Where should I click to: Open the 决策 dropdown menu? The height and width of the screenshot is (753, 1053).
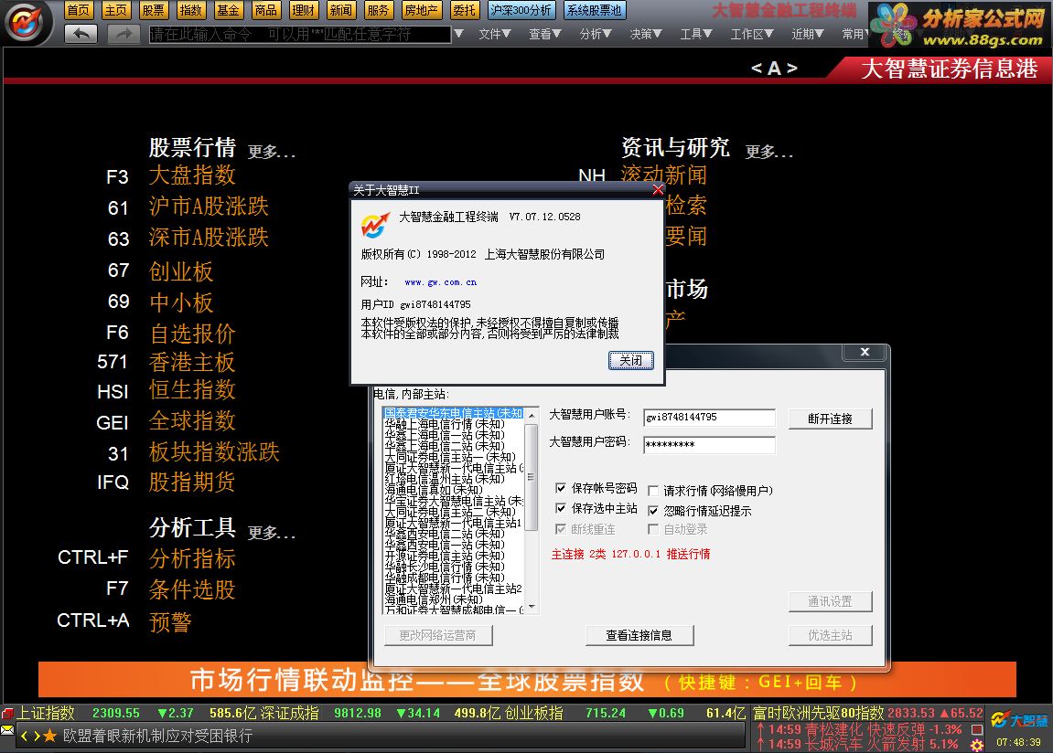pyautogui.click(x=645, y=34)
